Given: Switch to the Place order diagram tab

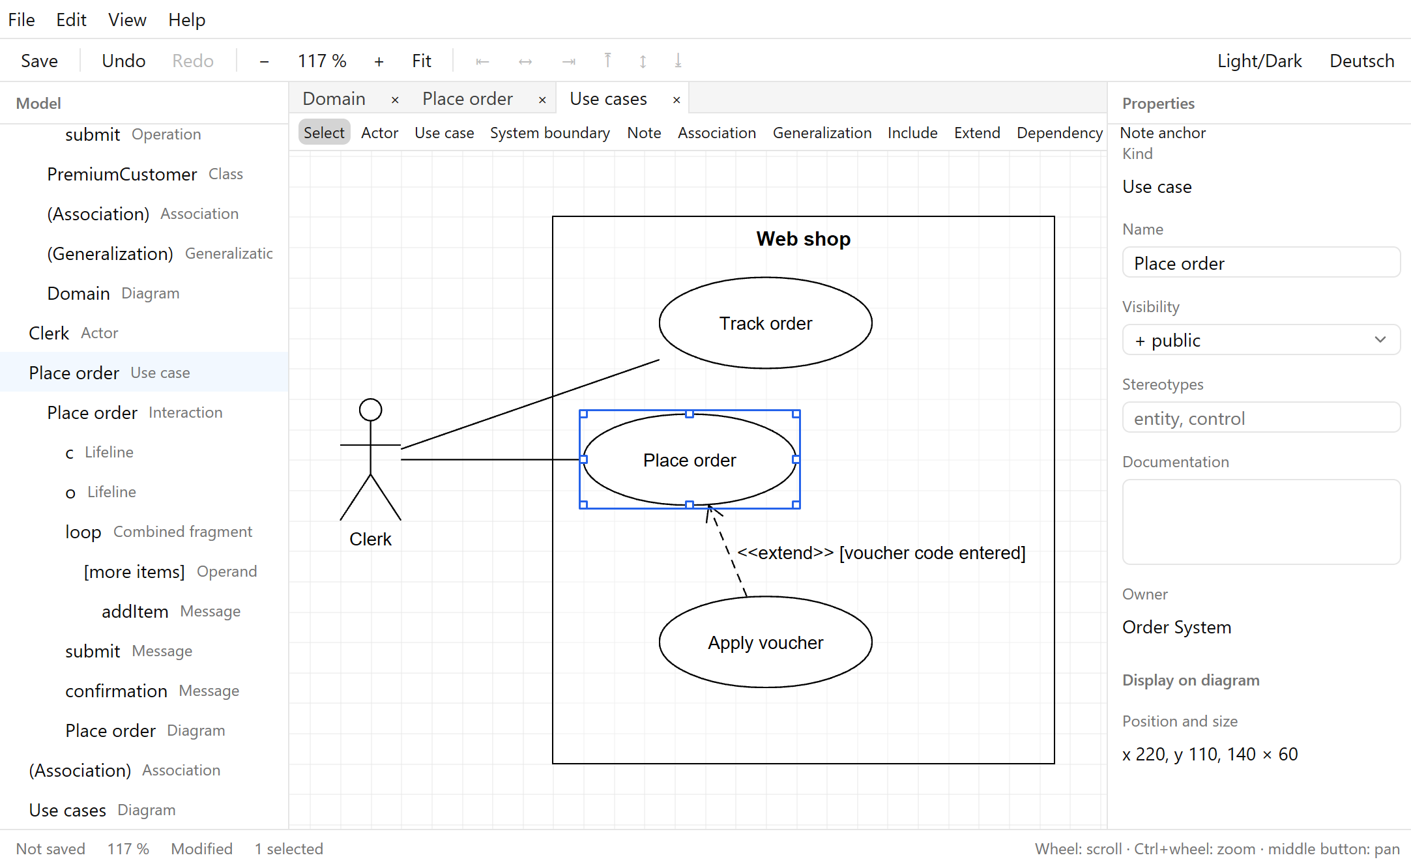Looking at the screenshot, I should click(467, 99).
